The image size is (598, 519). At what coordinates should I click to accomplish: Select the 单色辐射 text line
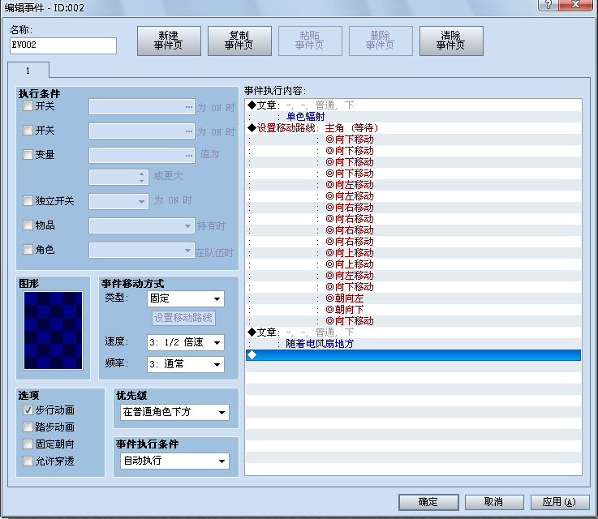click(414, 117)
